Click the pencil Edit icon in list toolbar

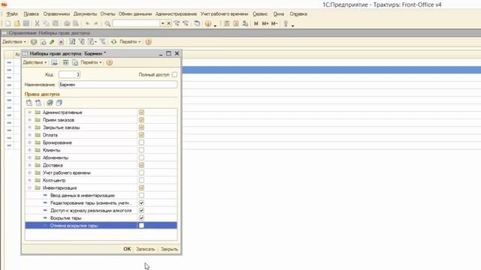(x=52, y=42)
